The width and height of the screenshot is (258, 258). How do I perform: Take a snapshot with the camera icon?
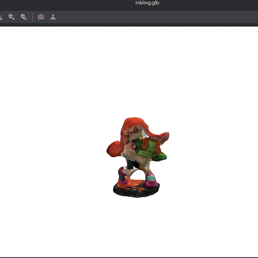pyautogui.click(x=41, y=17)
